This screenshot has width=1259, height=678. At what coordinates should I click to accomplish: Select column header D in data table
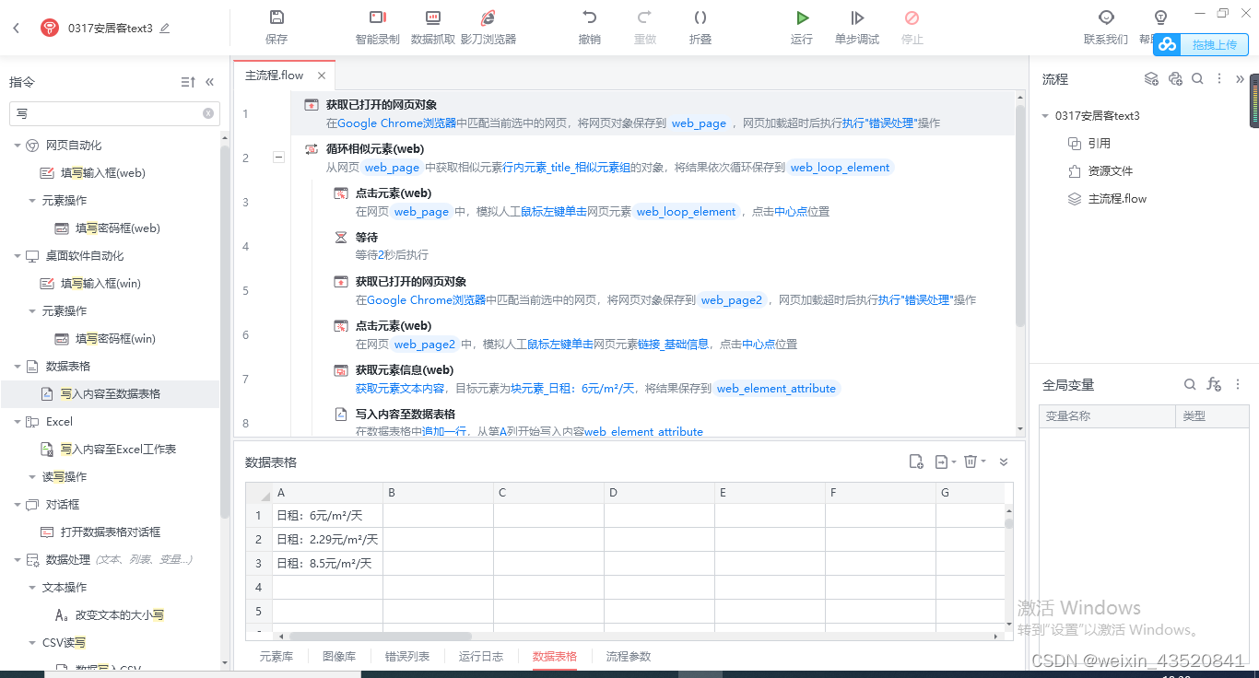coord(659,493)
